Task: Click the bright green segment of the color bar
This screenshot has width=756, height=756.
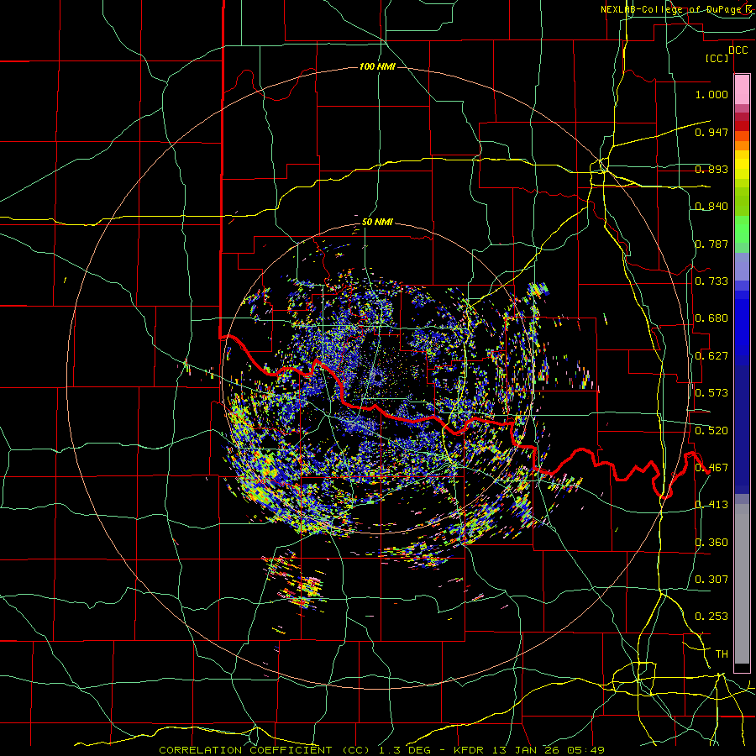Action: pyautogui.click(x=742, y=229)
